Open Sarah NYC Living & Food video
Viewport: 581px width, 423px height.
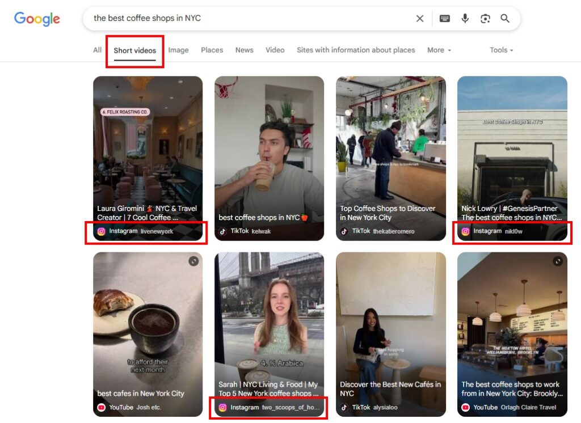tap(270, 335)
